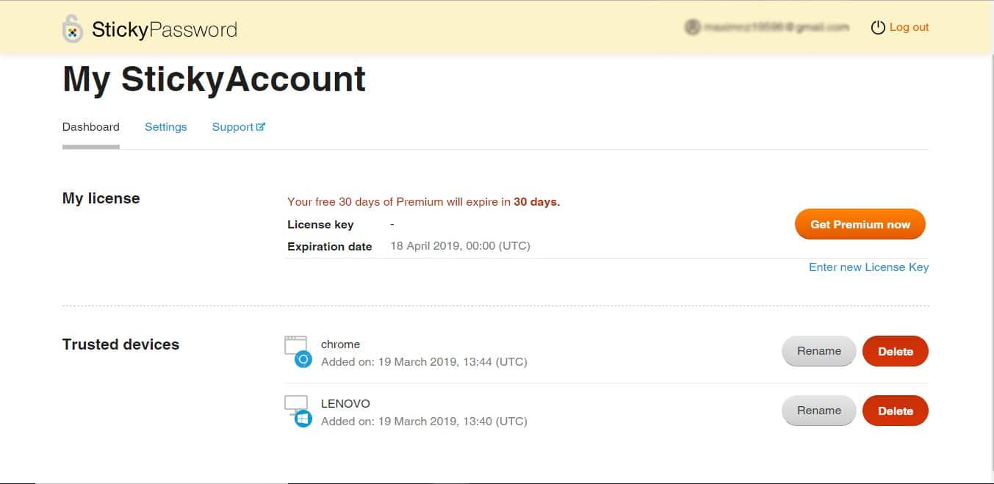Click the StickyPassword brand name text
Viewport: 994px width, 484px height.
[x=165, y=29]
